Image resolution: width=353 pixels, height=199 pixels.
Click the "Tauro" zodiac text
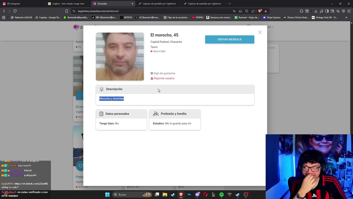tap(154, 47)
